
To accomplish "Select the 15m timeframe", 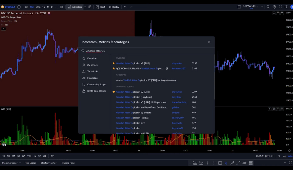I will click(x=32, y=7).
